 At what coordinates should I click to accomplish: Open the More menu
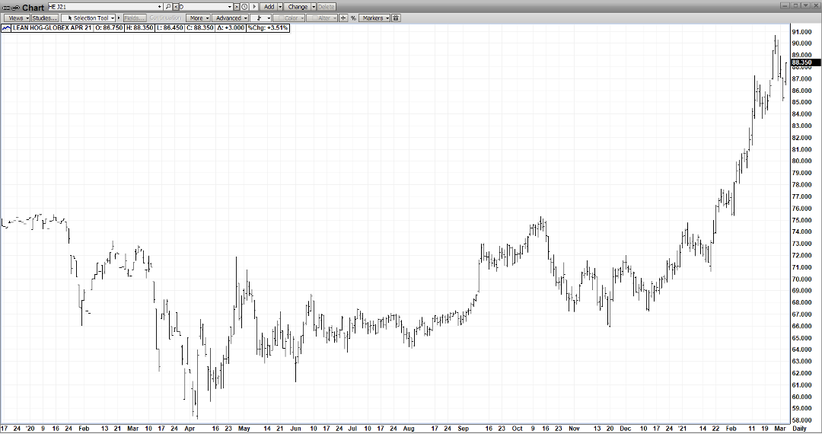[198, 18]
